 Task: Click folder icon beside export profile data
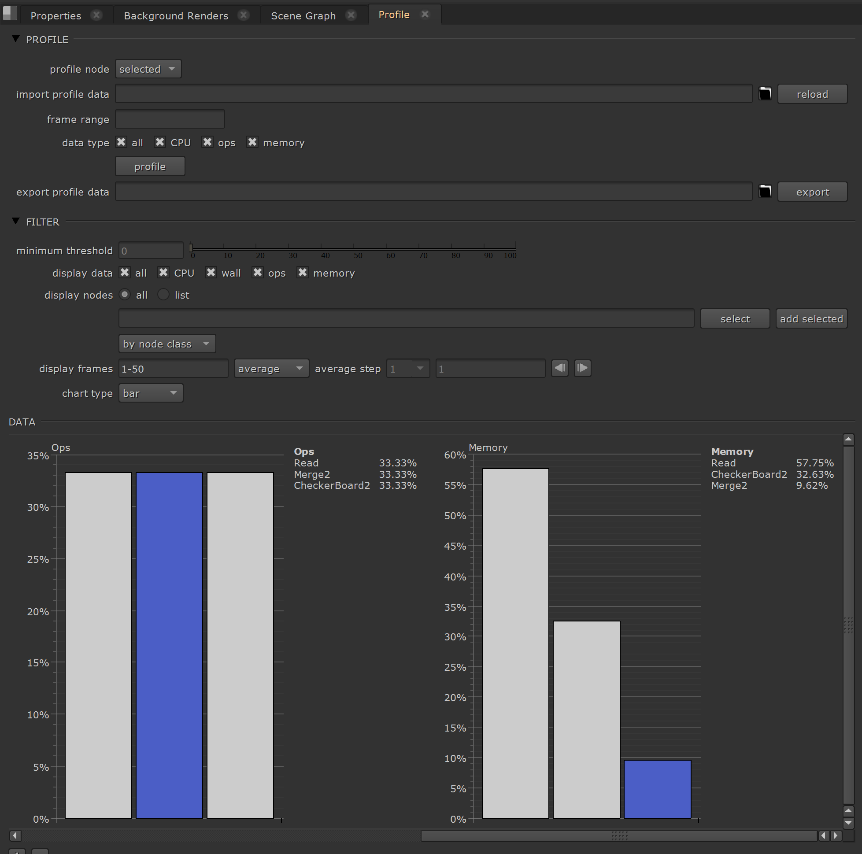point(765,192)
